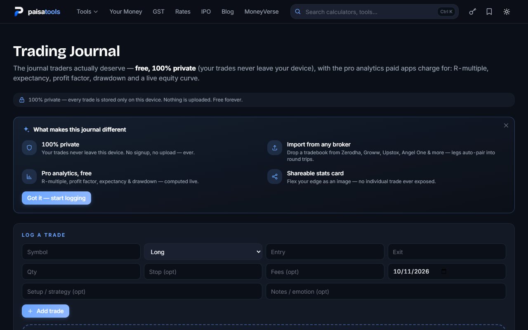Click the Ctrl K shortcut badge

[446, 12]
